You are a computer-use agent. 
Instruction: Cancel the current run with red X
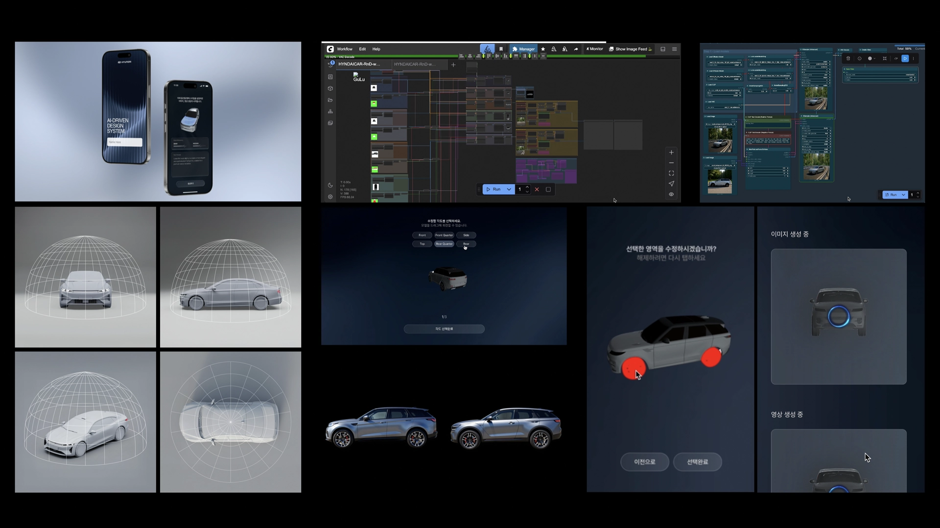537,189
